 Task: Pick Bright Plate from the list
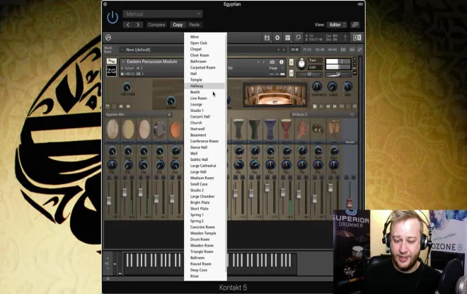(x=200, y=203)
